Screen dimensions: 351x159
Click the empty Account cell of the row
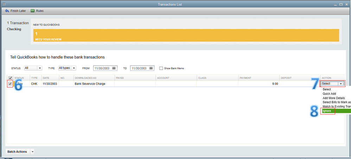176,84
